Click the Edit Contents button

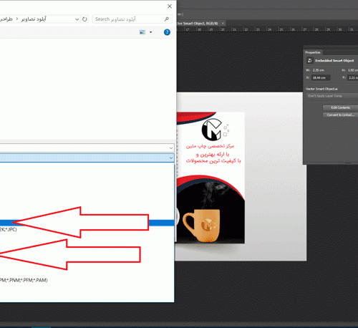[x=340, y=107]
